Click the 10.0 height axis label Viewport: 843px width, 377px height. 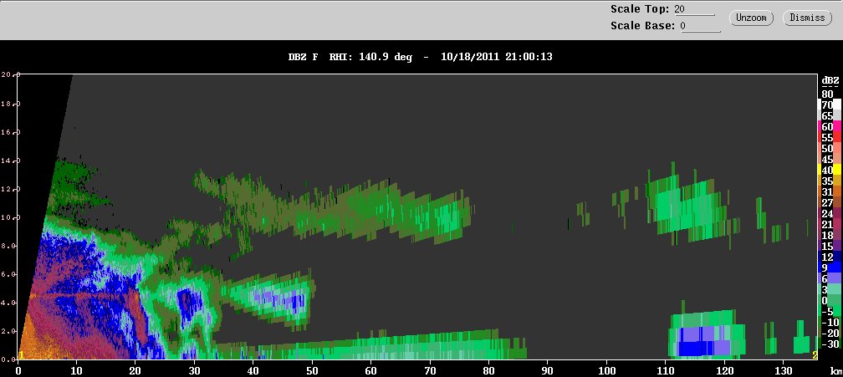click(x=9, y=217)
